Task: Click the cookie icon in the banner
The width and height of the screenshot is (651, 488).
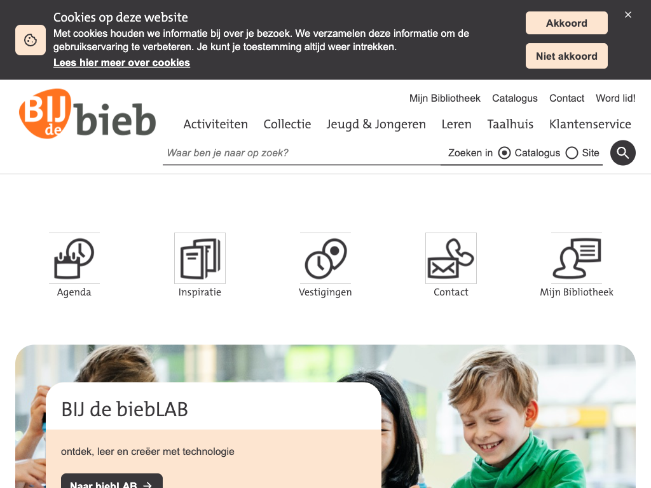Action: [x=31, y=40]
